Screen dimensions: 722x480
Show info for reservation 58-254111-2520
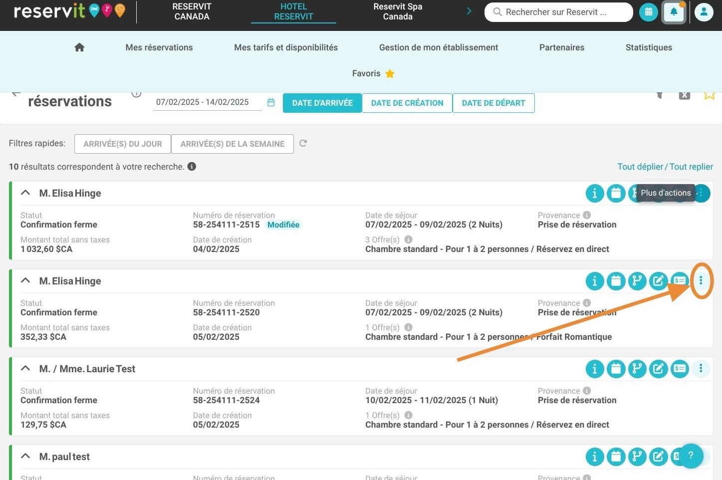click(x=595, y=281)
